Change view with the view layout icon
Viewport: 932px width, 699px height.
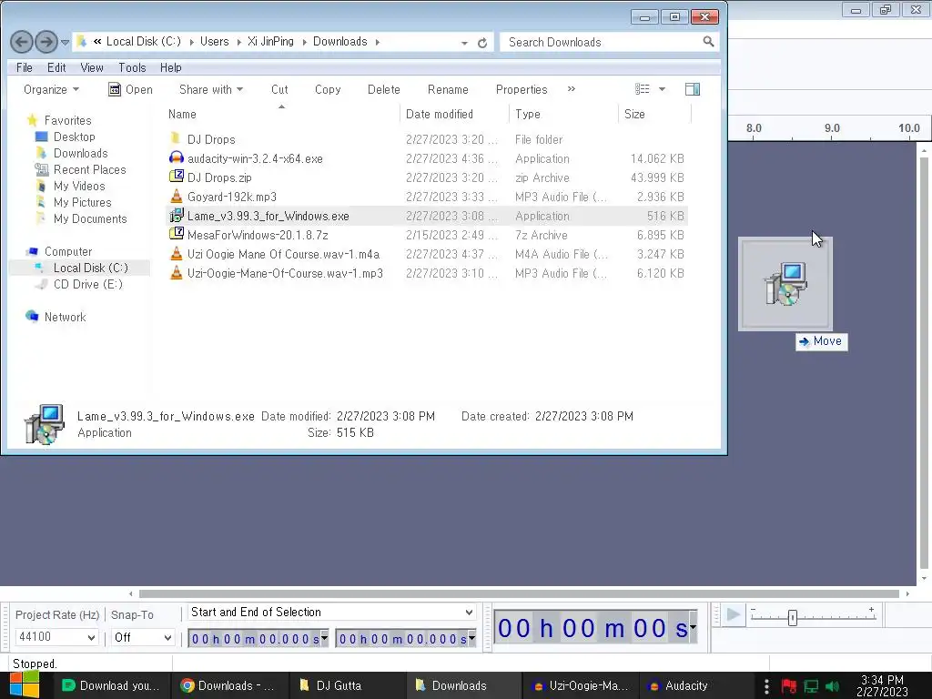click(642, 89)
